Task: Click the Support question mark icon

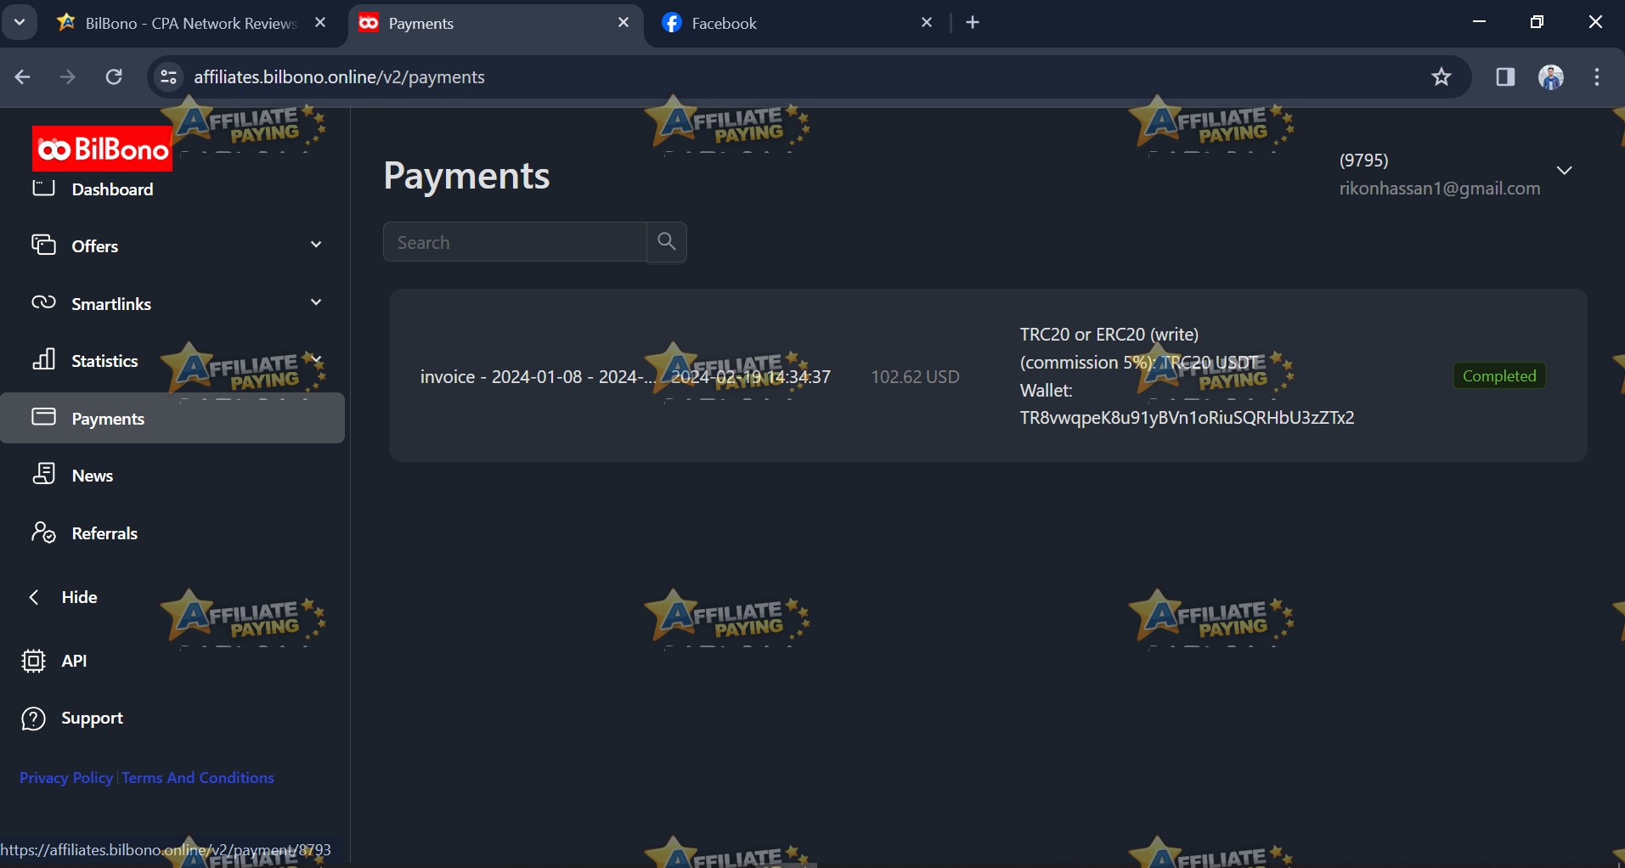Action: click(33, 719)
